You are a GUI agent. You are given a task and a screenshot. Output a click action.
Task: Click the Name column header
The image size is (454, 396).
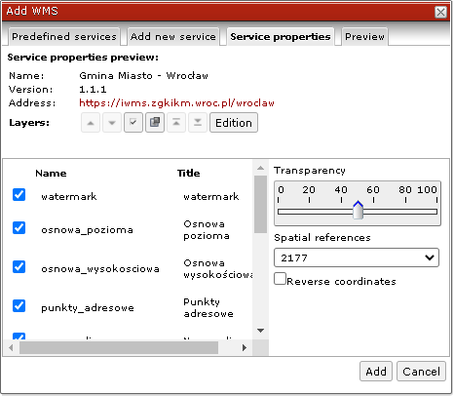[51, 174]
